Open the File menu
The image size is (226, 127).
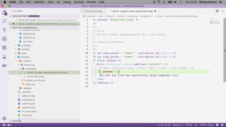click(21, 2)
